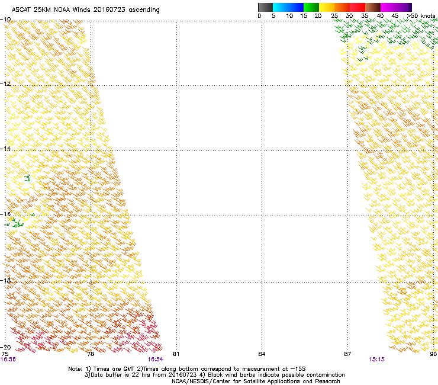Screen dimensions: 438x385
Task: Click the plot title 'ASCAT 25KM NOAA Winds 20160723 ascending'
Action: [85, 10]
